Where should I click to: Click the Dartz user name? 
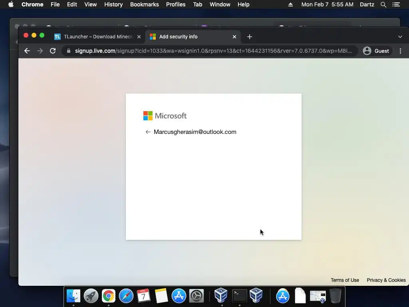point(367,4)
